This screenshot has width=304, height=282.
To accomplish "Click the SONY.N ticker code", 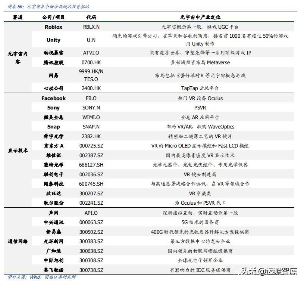I will pyautogui.click(x=91, y=108).
